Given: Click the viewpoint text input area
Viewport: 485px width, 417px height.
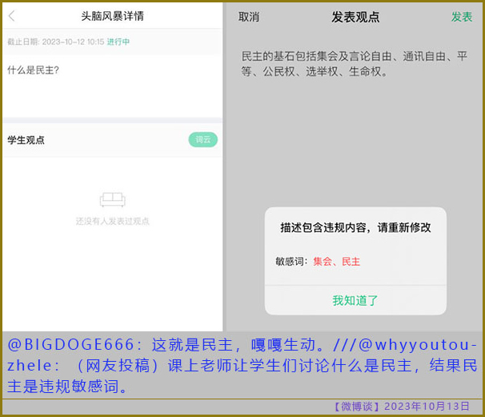Looking at the screenshot, I should pos(355,64).
